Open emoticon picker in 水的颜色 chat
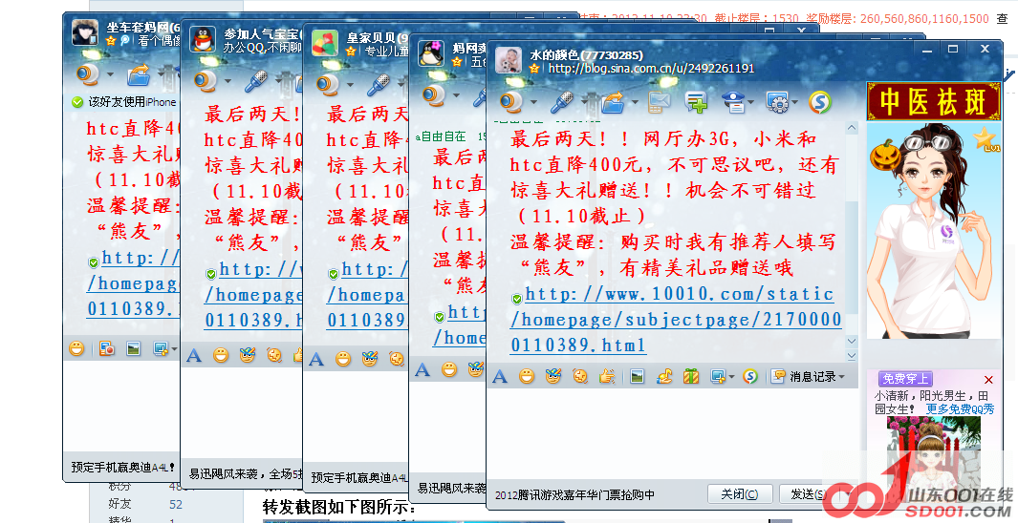Screen dimensions: 1018x523 point(527,377)
